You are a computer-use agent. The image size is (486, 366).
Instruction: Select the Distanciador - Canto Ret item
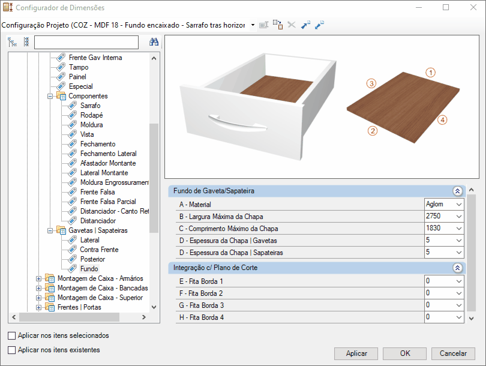115,211
